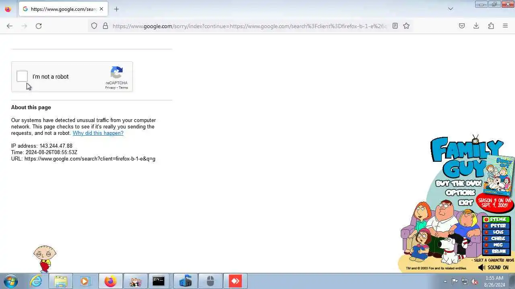The height and width of the screenshot is (289, 515).
Task: Open the "Why did this happen?" link
Action: pos(98,133)
